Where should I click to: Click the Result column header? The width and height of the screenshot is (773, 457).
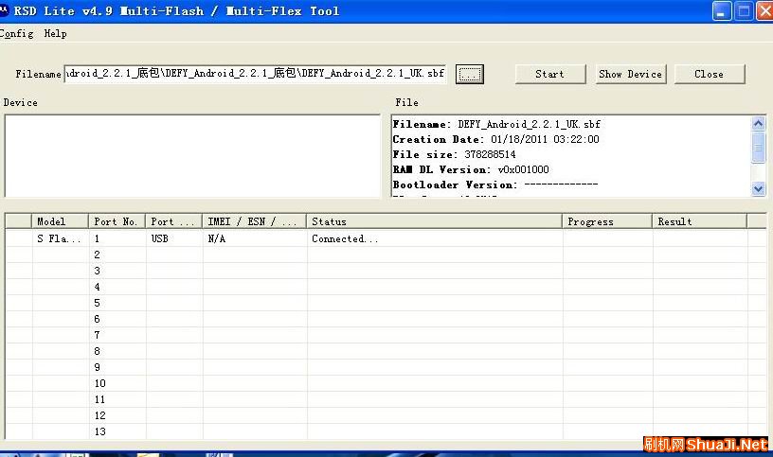pos(700,221)
